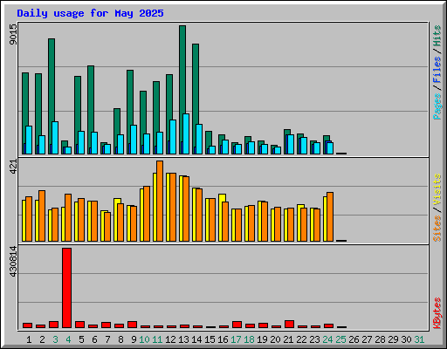Click the 421 visits axis label
Image resolution: width=447 pixels, height=349 pixels.
[13, 167]
